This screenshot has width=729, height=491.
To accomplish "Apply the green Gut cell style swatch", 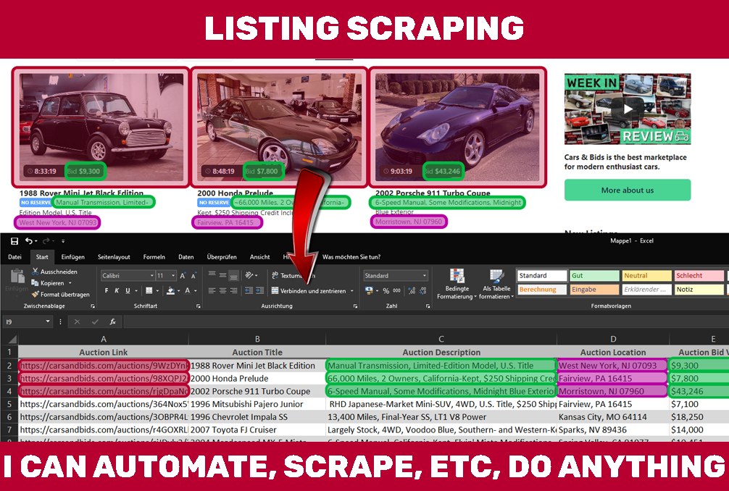I will pos(594,275).
